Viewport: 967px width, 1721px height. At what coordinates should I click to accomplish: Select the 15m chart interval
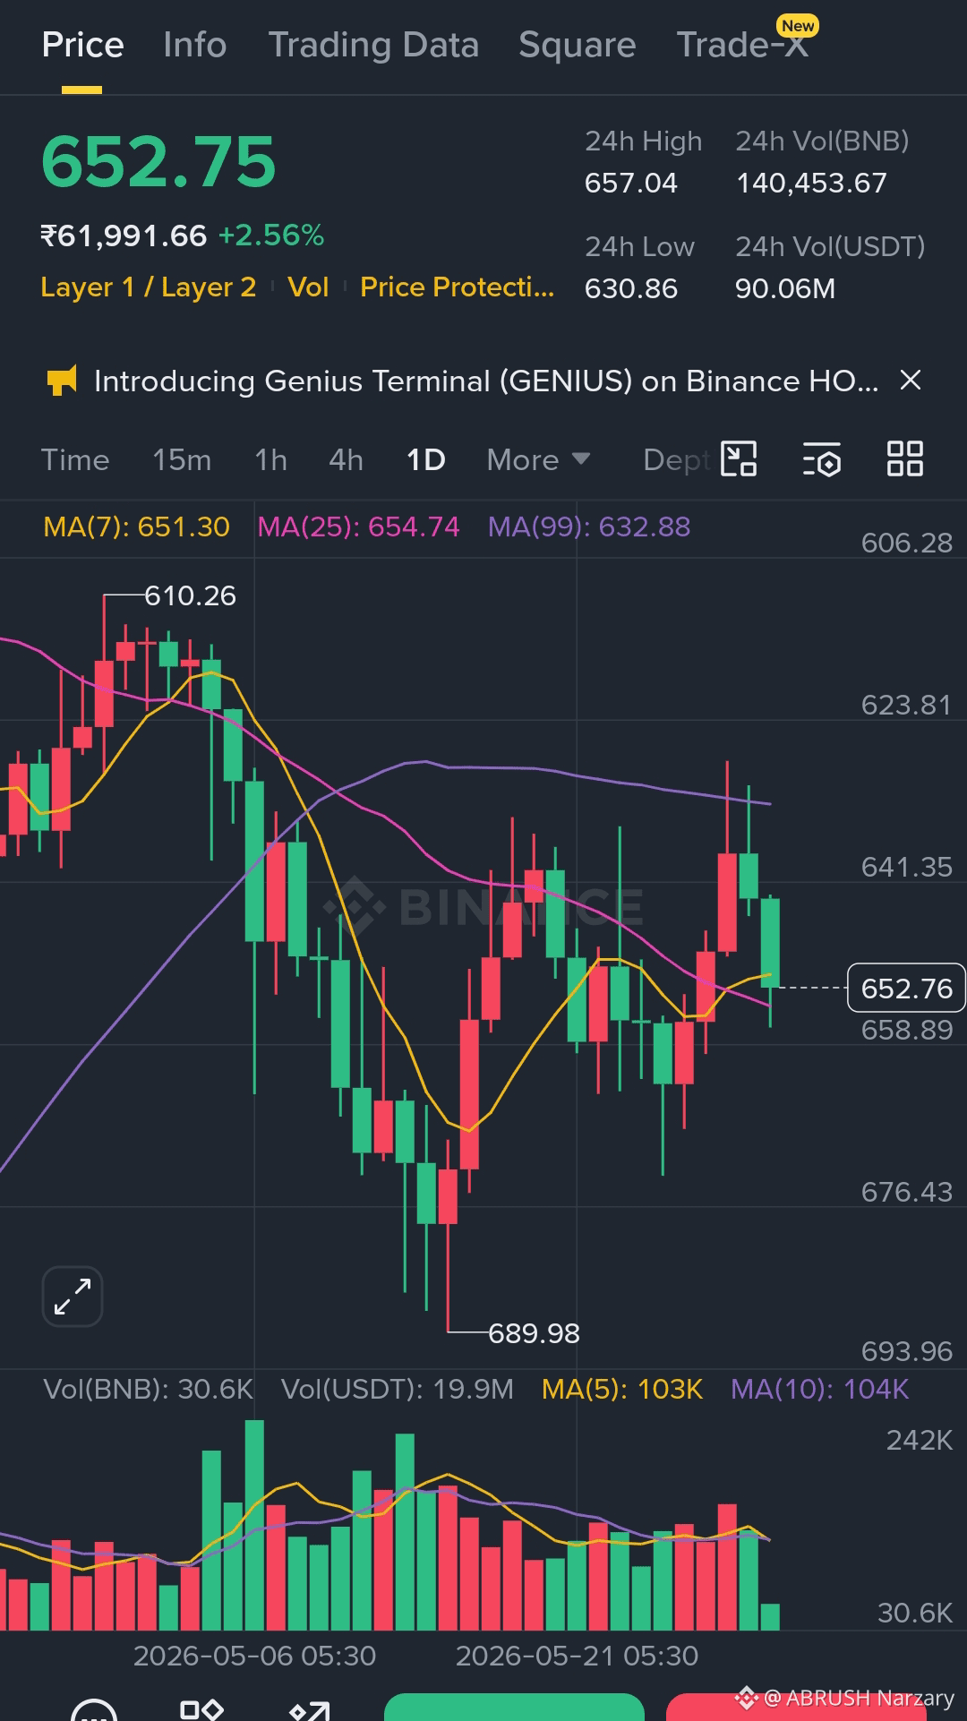pyautogui.click(x=182, y=460)
